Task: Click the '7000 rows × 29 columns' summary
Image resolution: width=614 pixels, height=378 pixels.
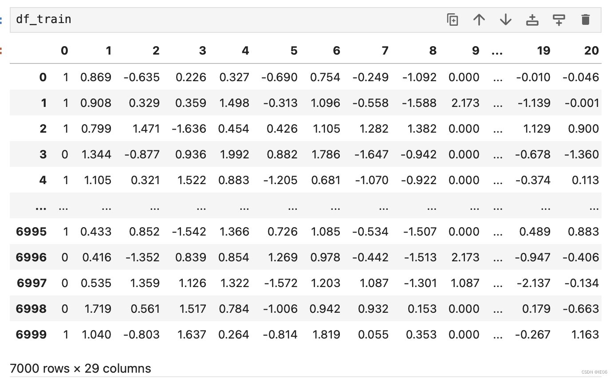Action: (80, 368)
